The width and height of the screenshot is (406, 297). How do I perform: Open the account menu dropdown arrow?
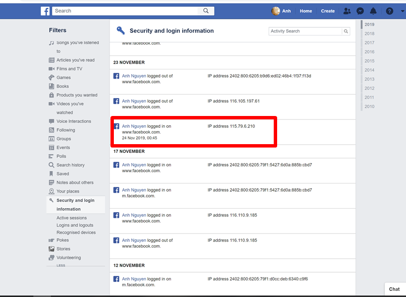[401, 11]
